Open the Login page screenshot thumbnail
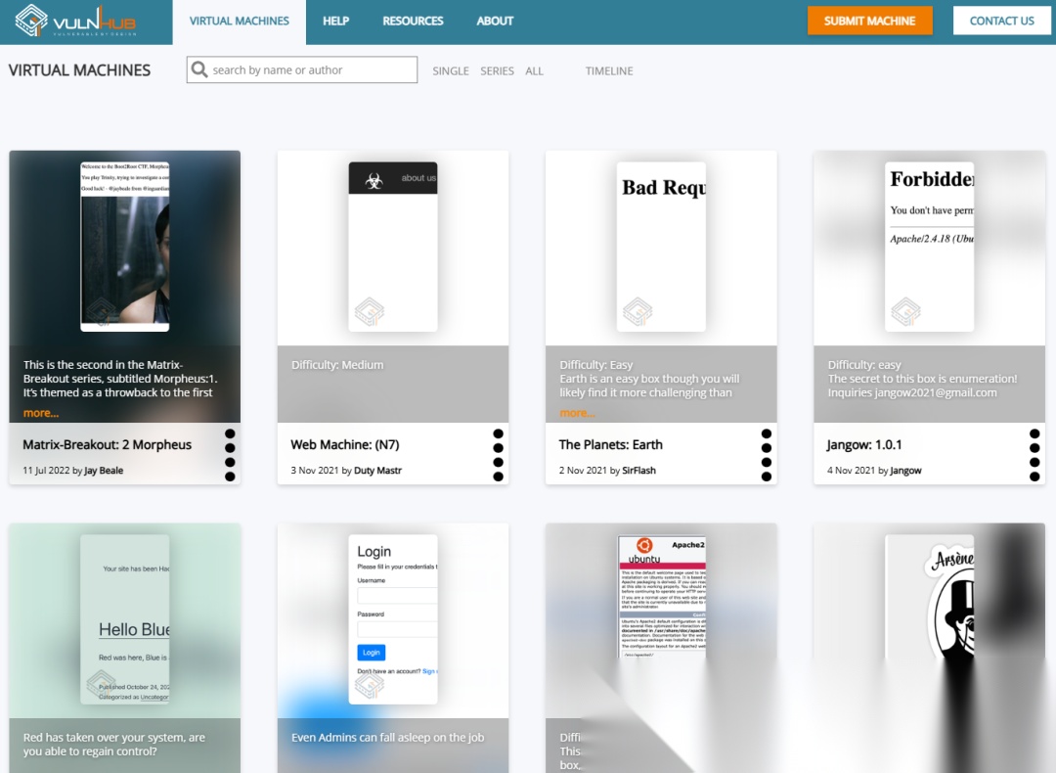The width and height of the screenshot is (1056, 773). pos(393,619)
